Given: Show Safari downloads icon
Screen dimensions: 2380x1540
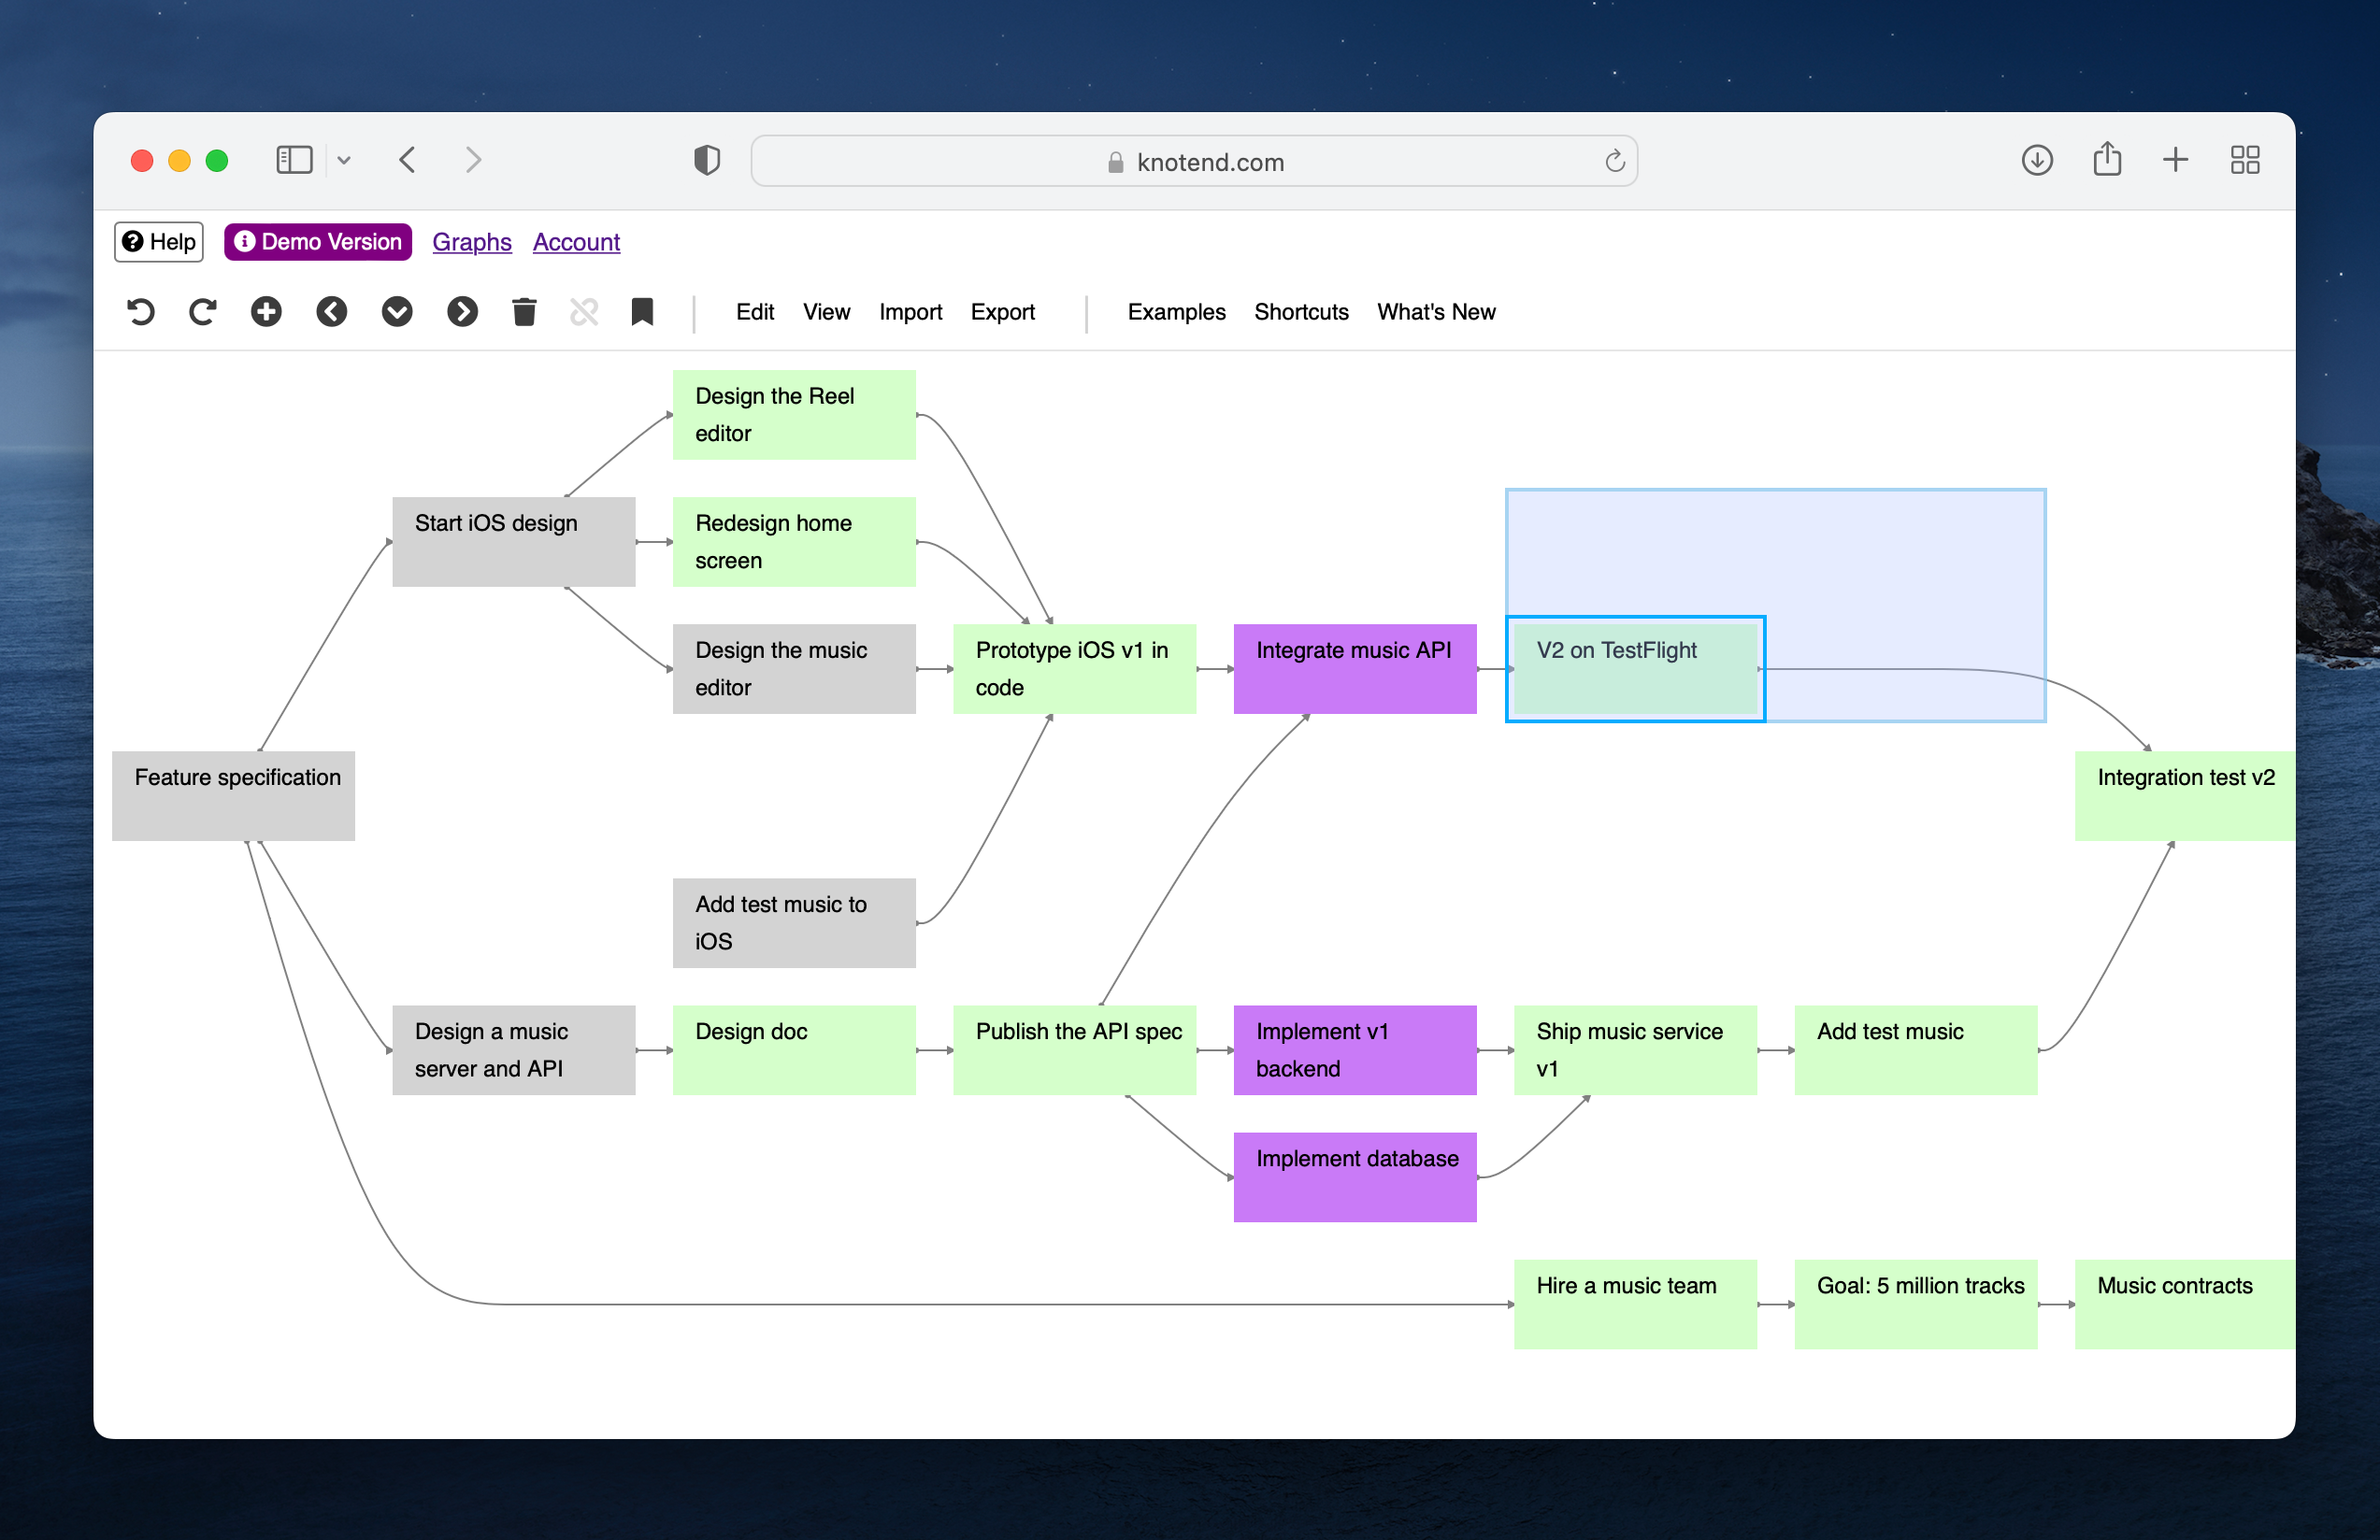Looking at the screenshot, I should [x=2037, y=160].
